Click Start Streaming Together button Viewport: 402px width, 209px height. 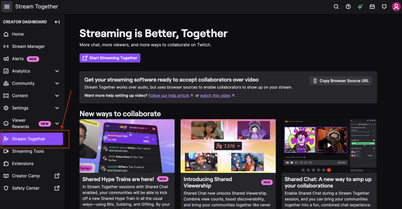[110, 58]
